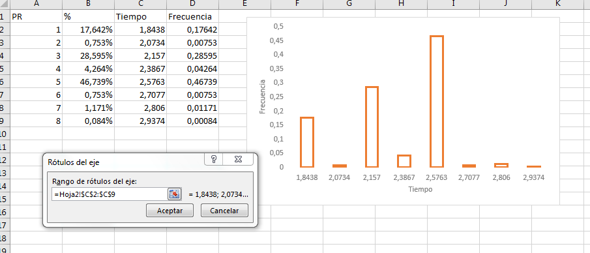This screenshot has width=590, height=253.
Task: Click the Cancelar button
Action: [x=225, y=211]
